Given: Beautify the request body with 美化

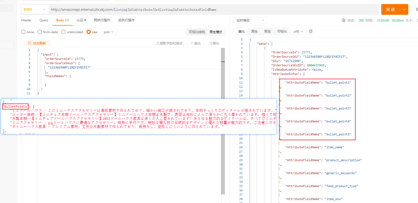Looking at the screenshot, I should coord(196,43).
